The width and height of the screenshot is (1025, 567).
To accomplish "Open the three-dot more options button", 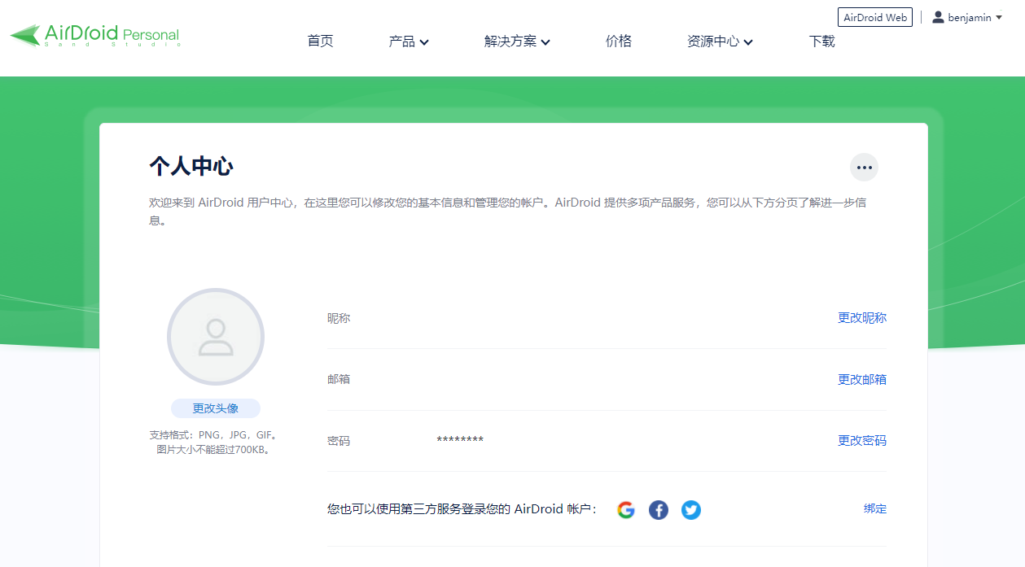I will point(864,168).
